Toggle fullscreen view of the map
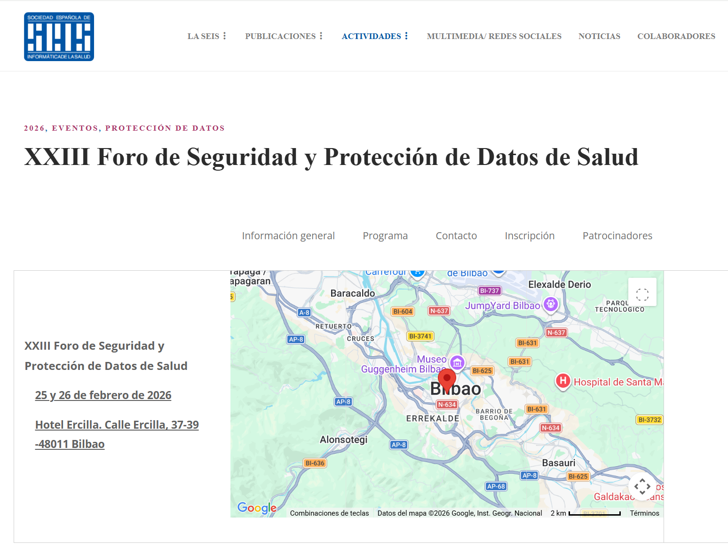The height and width of the screenshot is (557, 728). pos(642,292)
